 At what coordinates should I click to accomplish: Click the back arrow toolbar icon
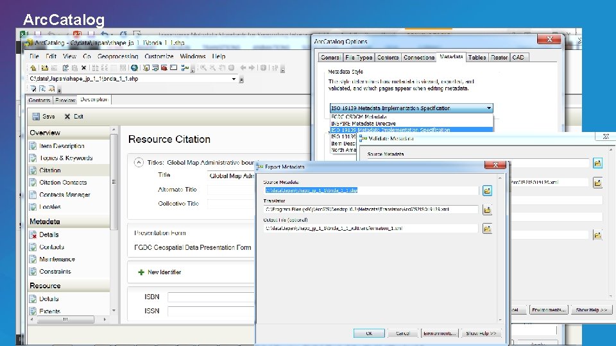243,68
